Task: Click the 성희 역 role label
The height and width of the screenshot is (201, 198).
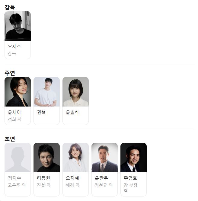Action: [x=14, y=119]
